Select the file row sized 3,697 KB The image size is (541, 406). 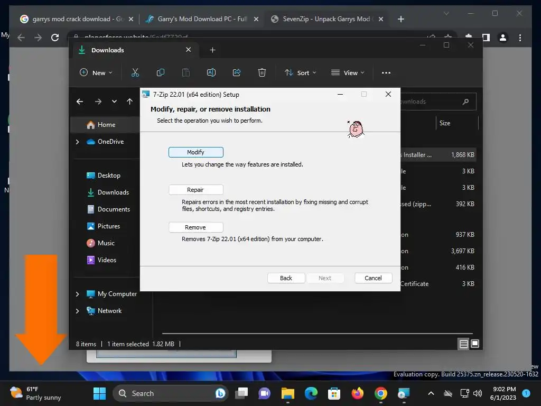[x=438, y=251]
